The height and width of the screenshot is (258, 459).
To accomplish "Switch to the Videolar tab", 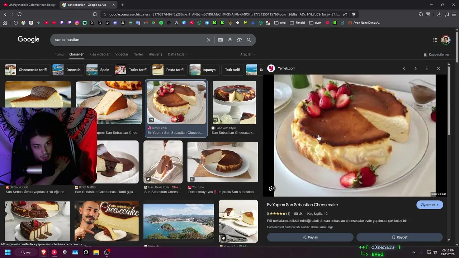I will coord(122,54).
